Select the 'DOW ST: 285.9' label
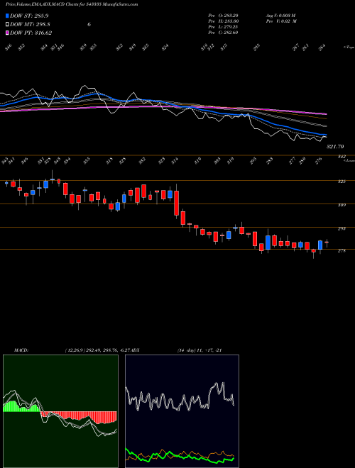 (29, 16)
